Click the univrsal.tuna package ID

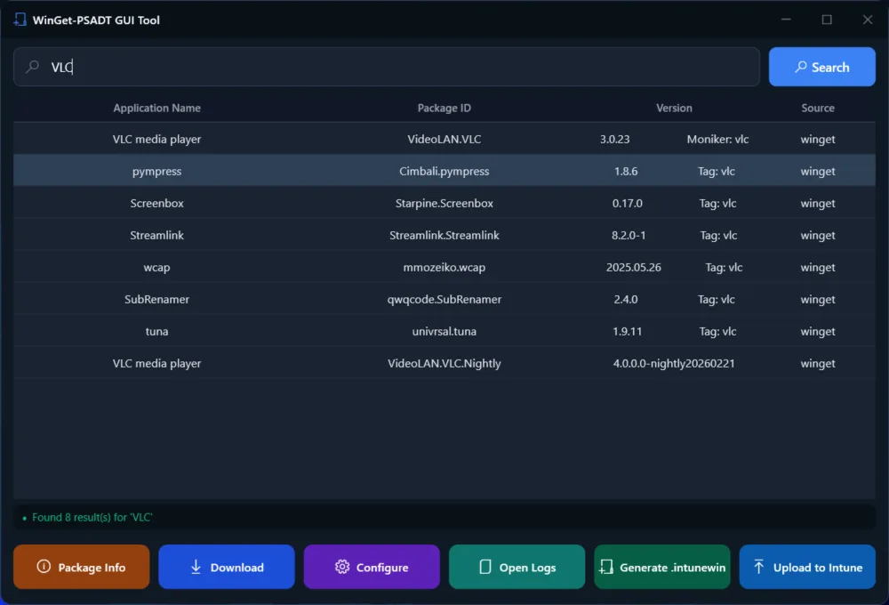444,332
